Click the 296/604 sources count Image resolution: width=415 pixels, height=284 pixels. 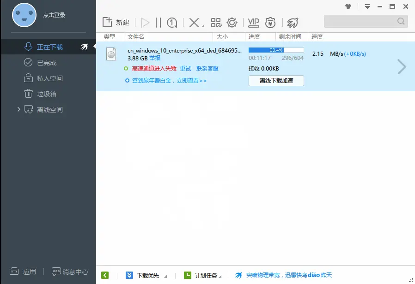pyautogui.click(x=293, y=58)
